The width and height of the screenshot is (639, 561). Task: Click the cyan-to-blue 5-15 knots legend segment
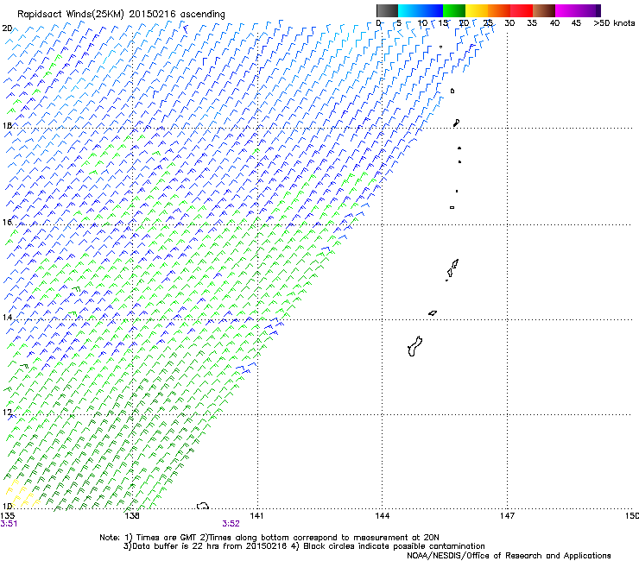pos(421,10)
